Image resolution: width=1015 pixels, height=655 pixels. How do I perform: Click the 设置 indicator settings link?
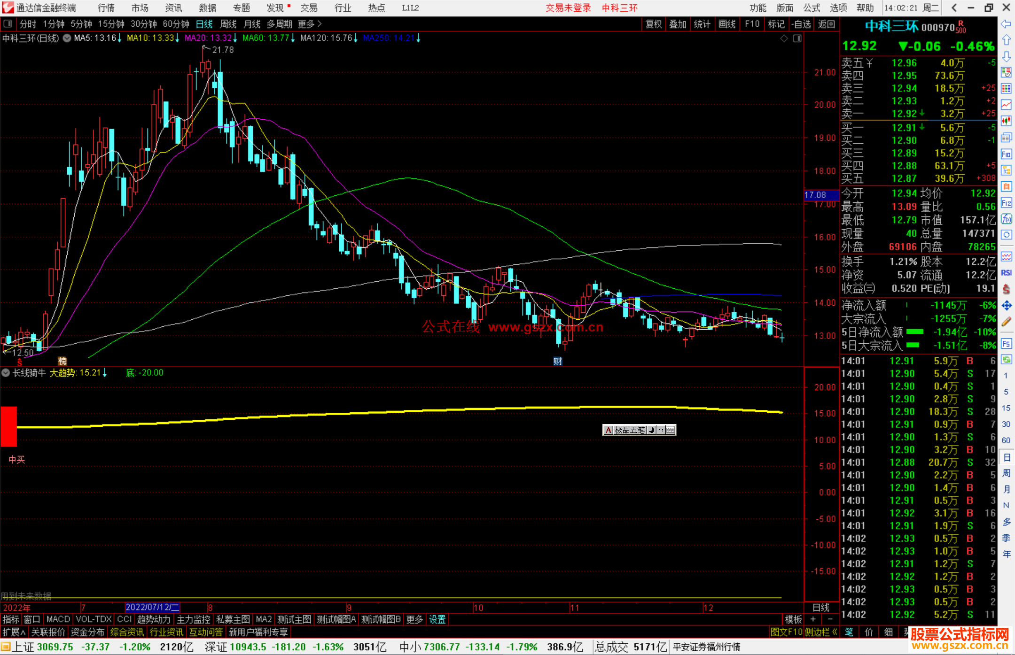pyautogui.click(x=437, y=619)
